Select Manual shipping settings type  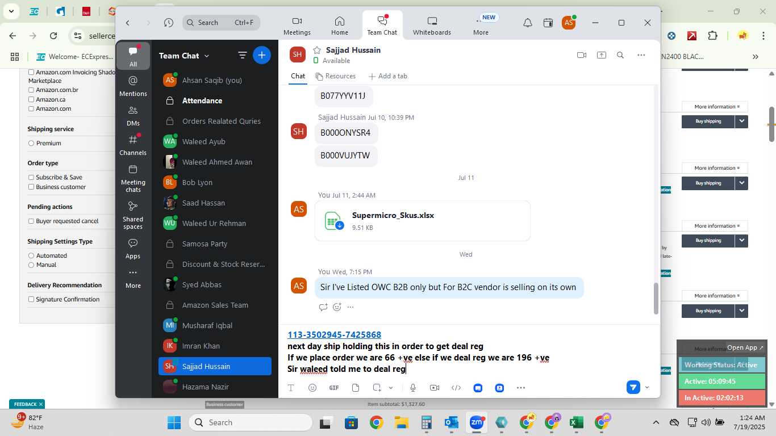point(31,265)
